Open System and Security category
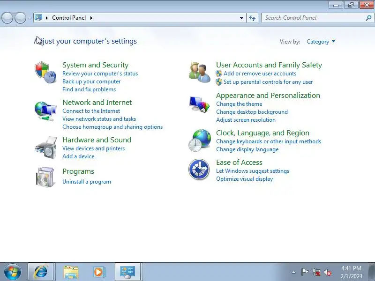 (x=96, y=65)
